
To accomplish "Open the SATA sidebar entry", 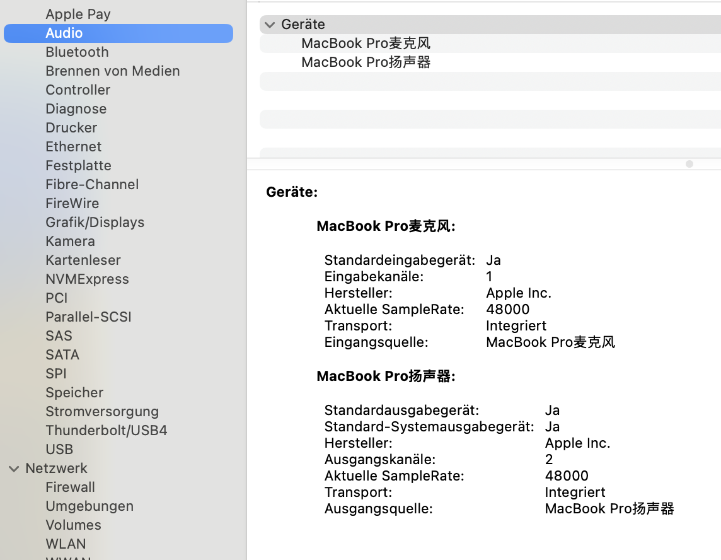I will [62, 354].
